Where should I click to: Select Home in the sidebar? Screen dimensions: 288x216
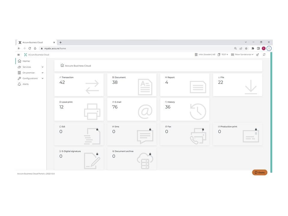[x=26, y=61]
